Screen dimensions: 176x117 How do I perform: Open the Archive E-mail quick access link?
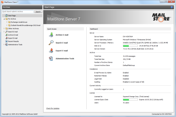coord(62,35)
